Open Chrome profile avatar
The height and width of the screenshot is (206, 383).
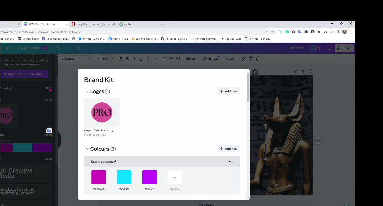pos(344,32)
